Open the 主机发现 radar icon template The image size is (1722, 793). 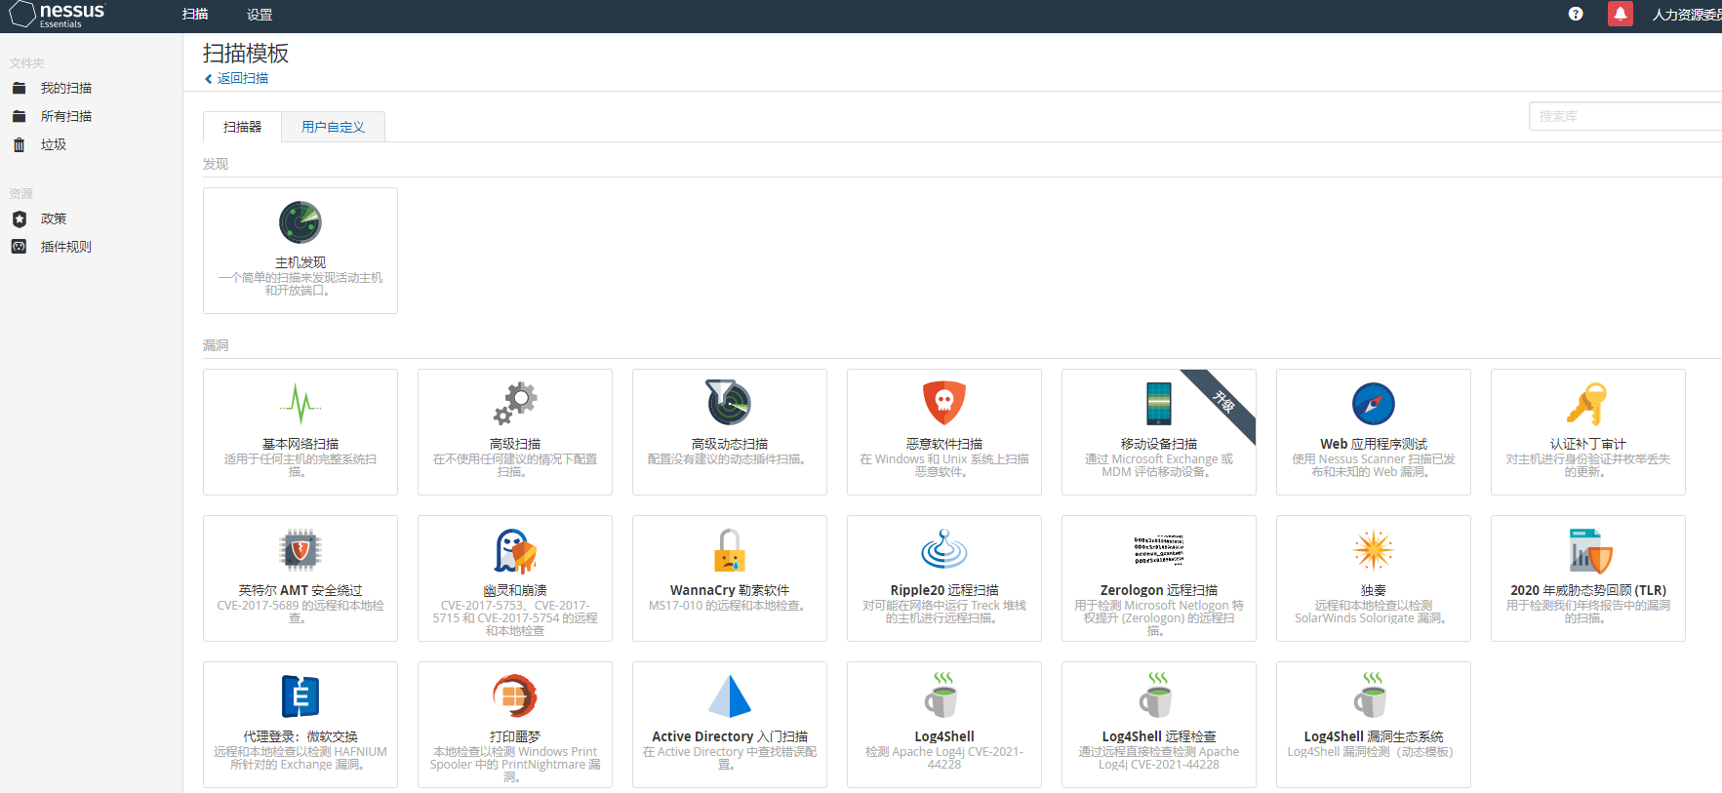[x=300, y=222]
